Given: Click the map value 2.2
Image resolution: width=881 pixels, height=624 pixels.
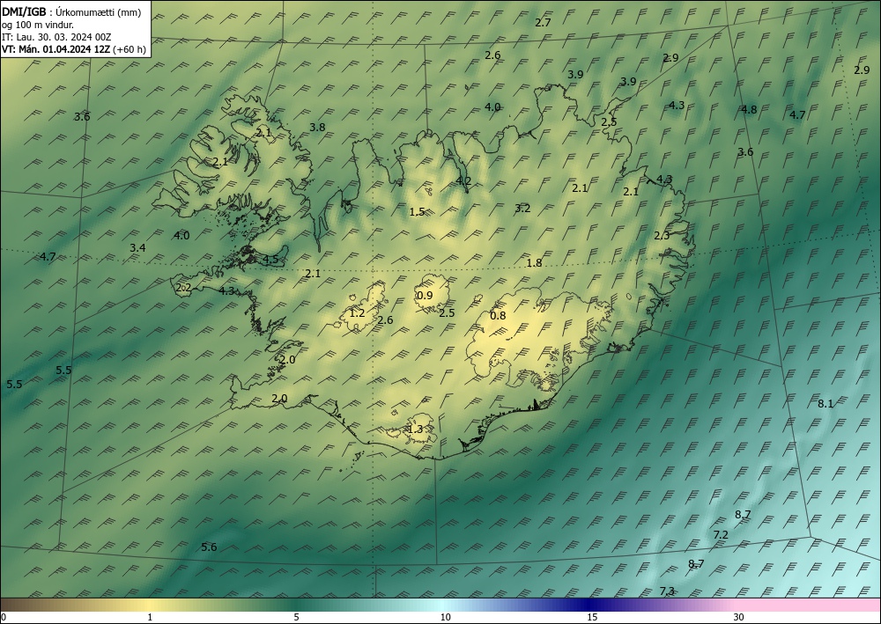Looking at the screenshot, I should tap(184, 289).
